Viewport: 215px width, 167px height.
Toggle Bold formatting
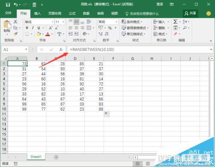[27, 28]
